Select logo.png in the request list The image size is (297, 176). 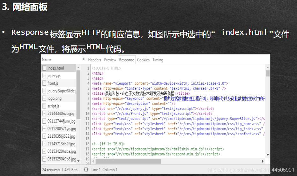pyautogui.click(x=58, y=98)
